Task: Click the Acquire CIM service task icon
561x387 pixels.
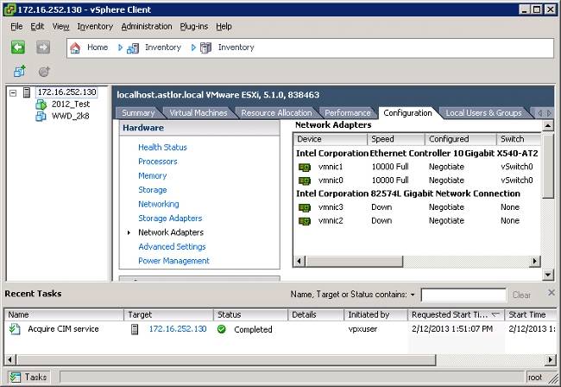Action: (15, 329)
